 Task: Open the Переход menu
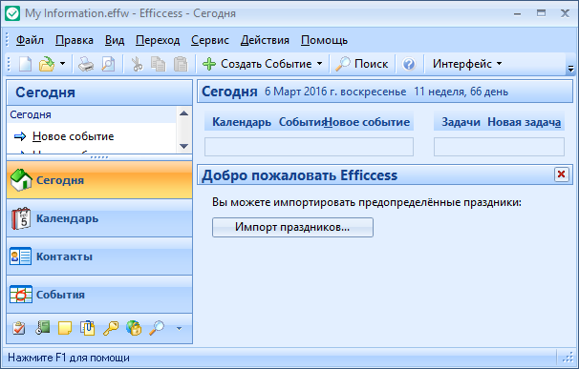click(158, 40)
